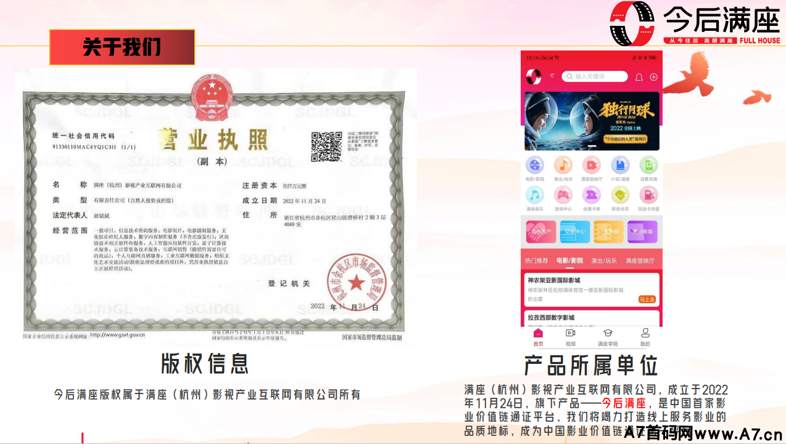Switch to the 热门推荐 tab
Image resolution: width=786 pixels, height=444 pixels.
(x=536, y=260)
